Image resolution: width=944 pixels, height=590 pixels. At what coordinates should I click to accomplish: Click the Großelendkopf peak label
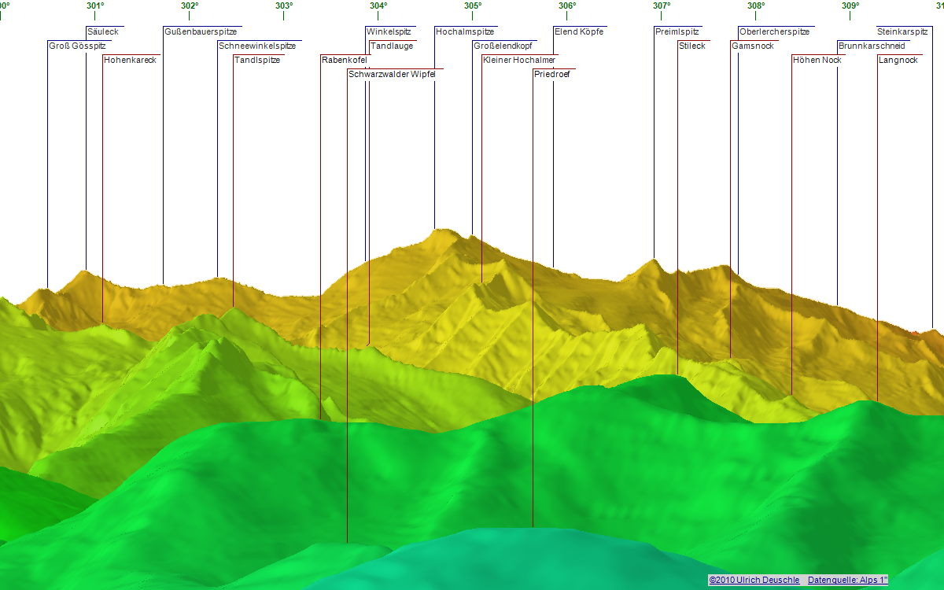click(503, 46)
